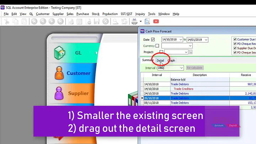The image size is (256, 144).
Task: Click the Print toolbar icon
Action: (x=134, y=21)
